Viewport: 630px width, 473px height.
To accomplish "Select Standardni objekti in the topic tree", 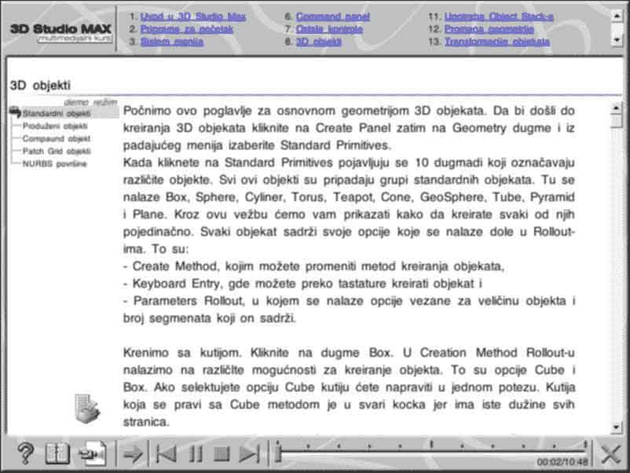I will 56,113.
